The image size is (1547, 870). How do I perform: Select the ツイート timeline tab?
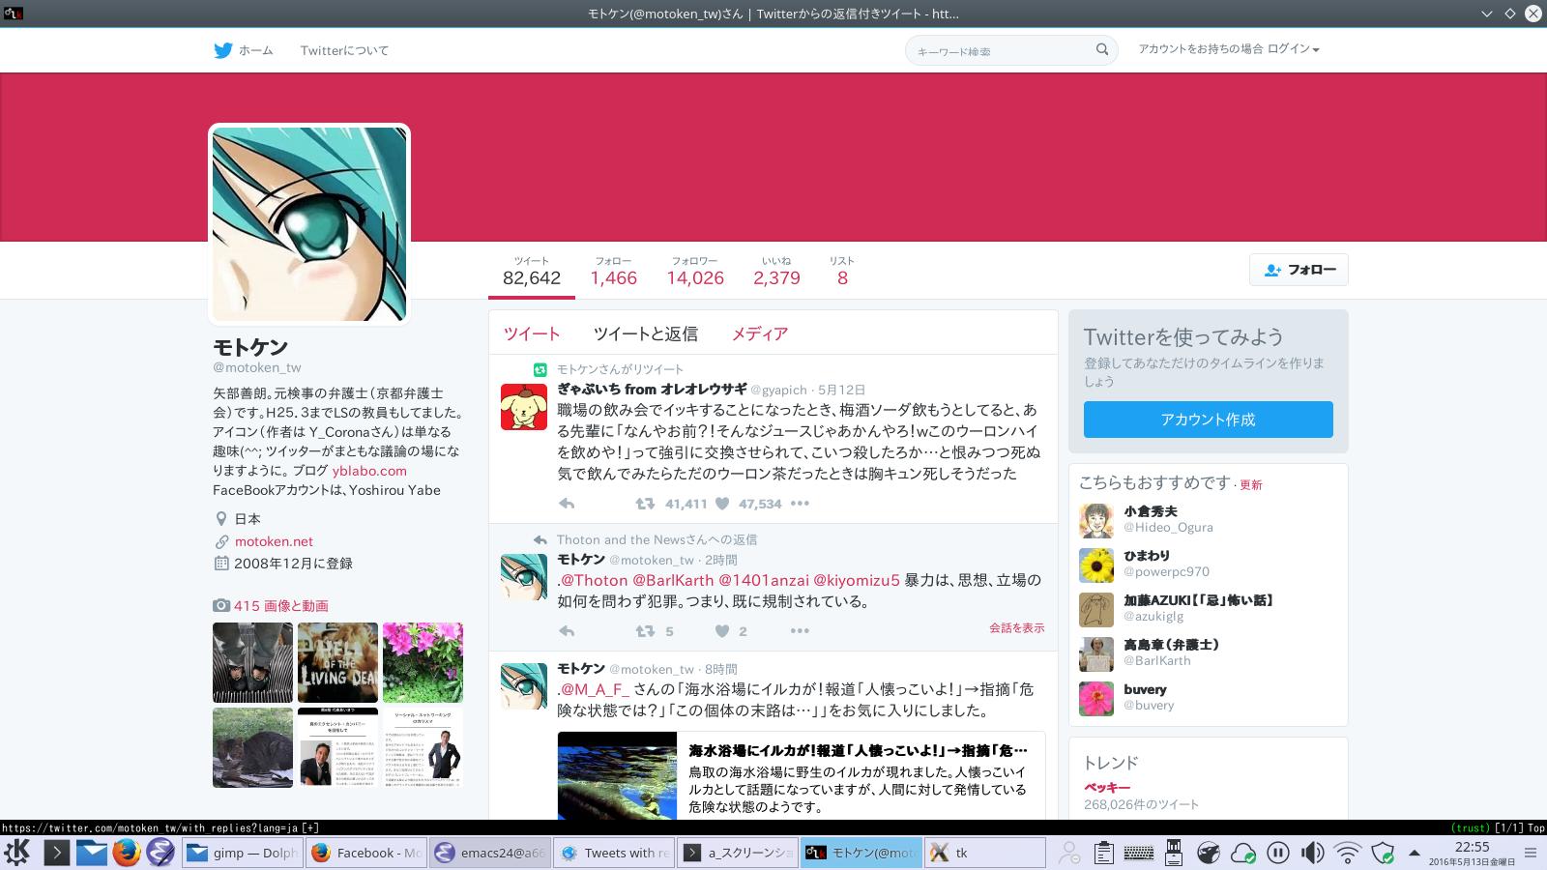532,333
